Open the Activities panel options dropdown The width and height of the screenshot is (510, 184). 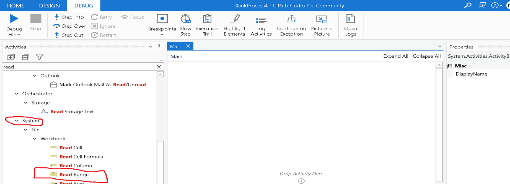[x=150, y=47]
